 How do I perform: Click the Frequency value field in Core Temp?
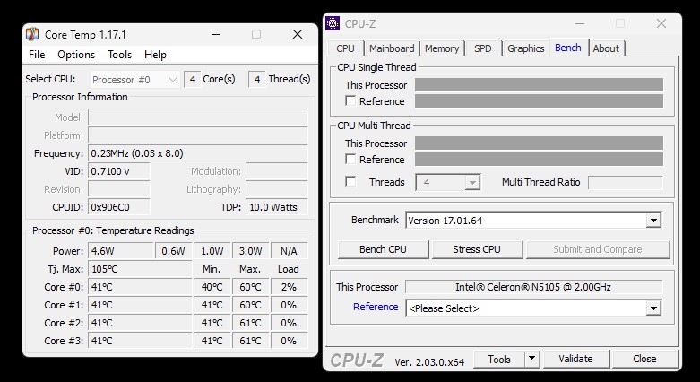coord(198,153)
